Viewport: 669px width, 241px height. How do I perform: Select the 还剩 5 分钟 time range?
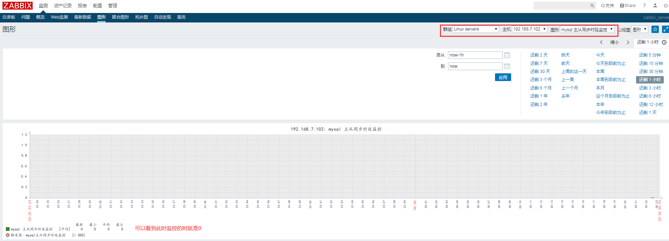pyautogui.click(x=650, y=55)
